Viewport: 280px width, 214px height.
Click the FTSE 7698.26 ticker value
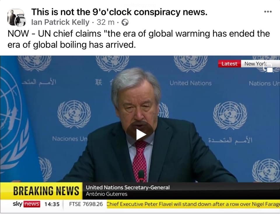pyautogui.click(x=86, y=204)
